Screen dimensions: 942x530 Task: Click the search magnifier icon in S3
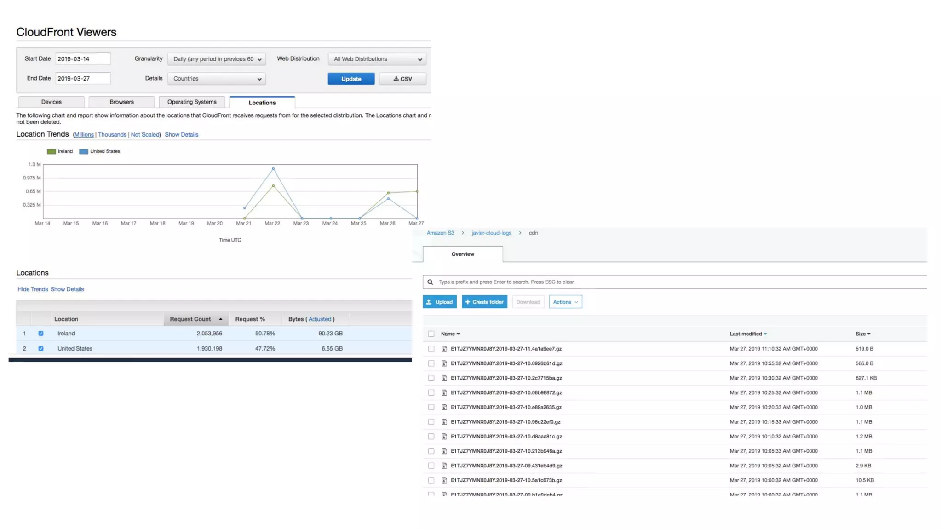pos(430,282)
